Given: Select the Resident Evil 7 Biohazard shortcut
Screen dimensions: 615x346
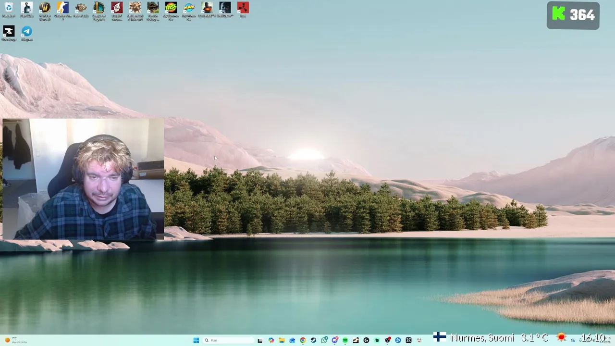Looking at the screenshot, I should (x=135, y=12).
